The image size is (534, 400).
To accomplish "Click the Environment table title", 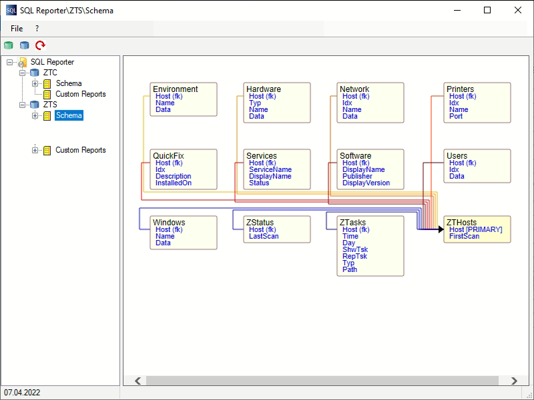I will [x=175, y=89].
